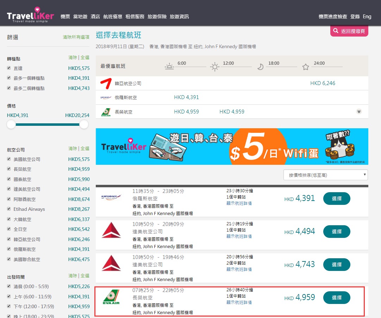Toggle 全日空 airline checkbox
Viewport: 381px width, 318px height.
tap(9, 229)
